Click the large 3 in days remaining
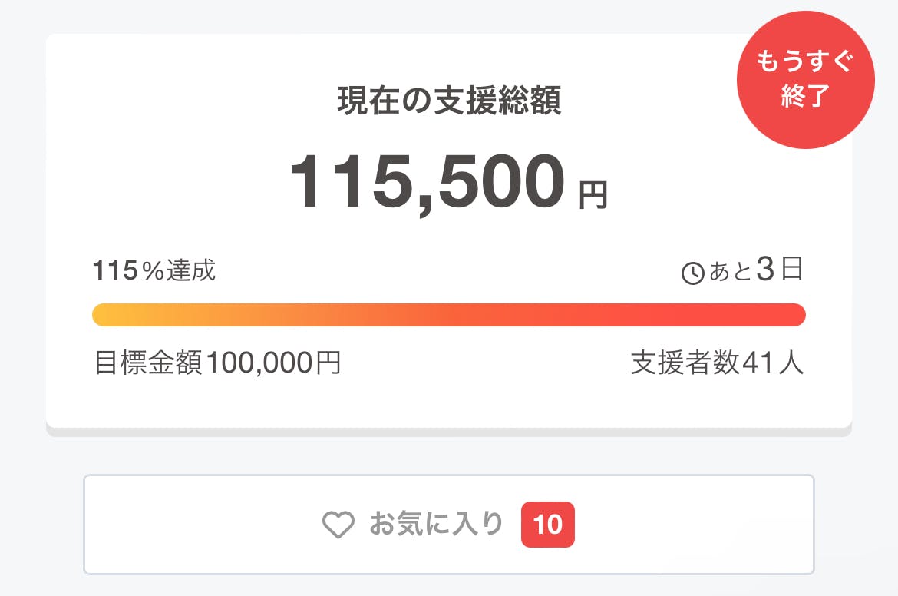898x596 pixels. (x=765, y=270)
